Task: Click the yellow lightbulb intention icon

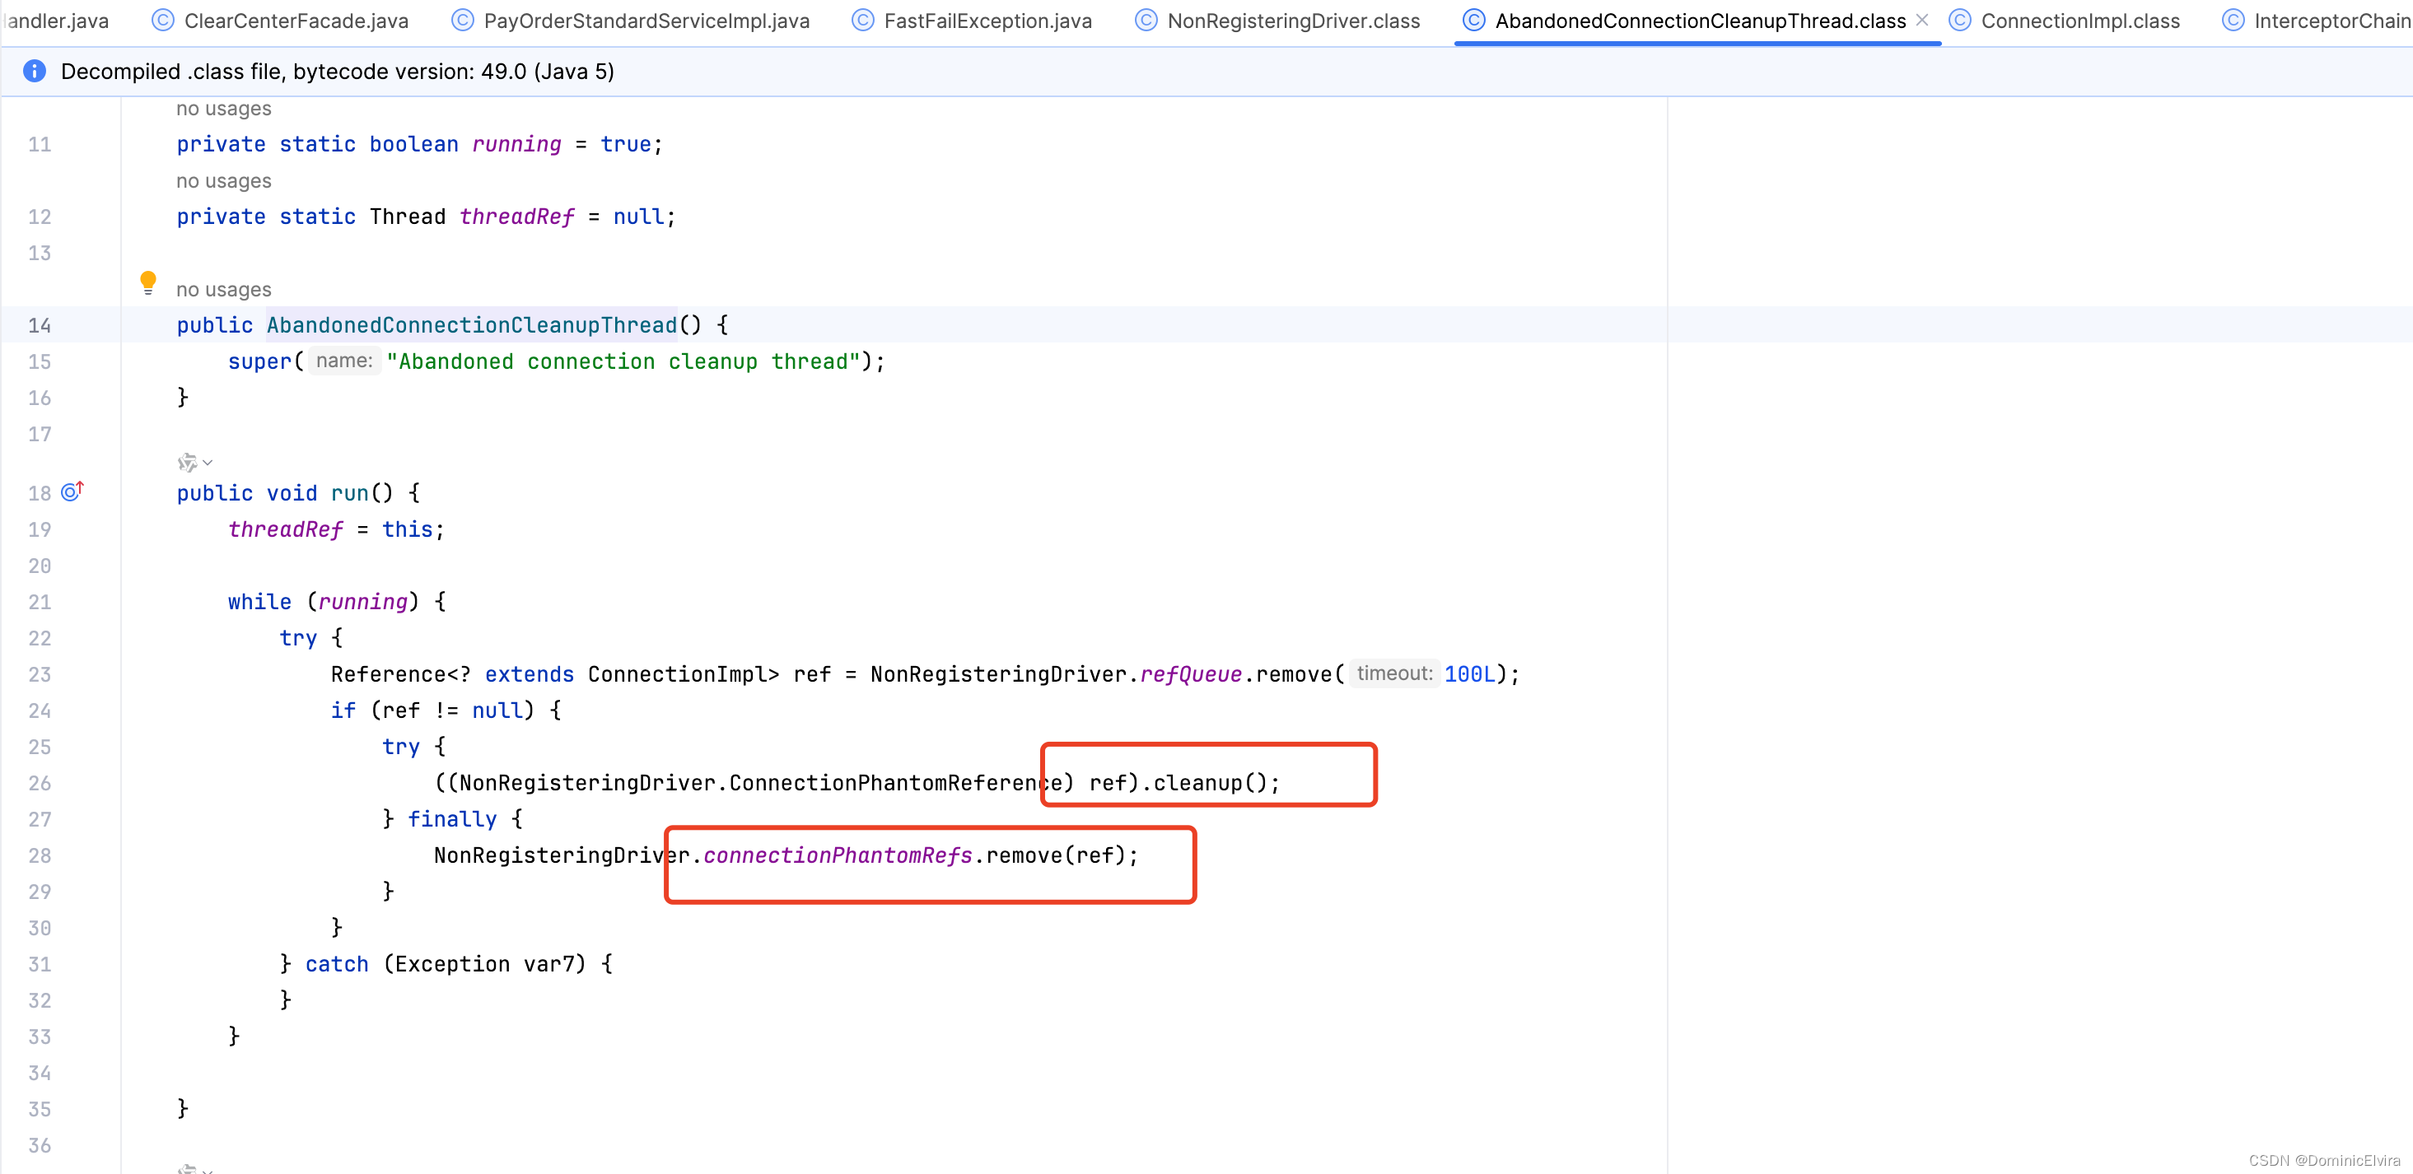Action: pos(148,282)
